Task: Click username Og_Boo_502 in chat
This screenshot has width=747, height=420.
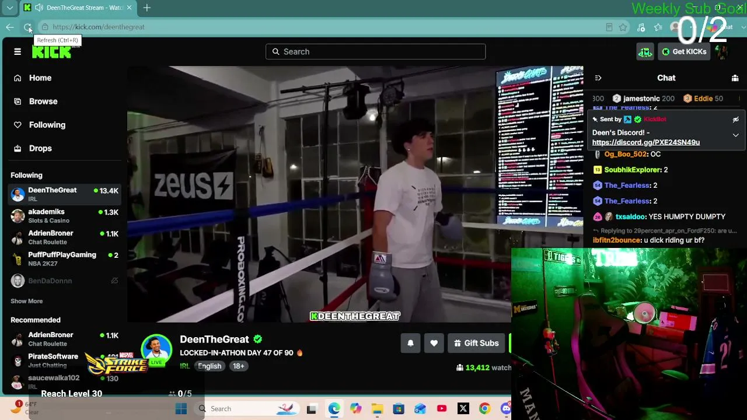Action: pos(626,155)
